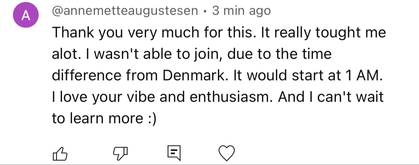Image resolution: width=419 pixels, height=165 pixels.
Task: Heart the comment from annemetteaugustesen
Action: (x=226, y=154)
